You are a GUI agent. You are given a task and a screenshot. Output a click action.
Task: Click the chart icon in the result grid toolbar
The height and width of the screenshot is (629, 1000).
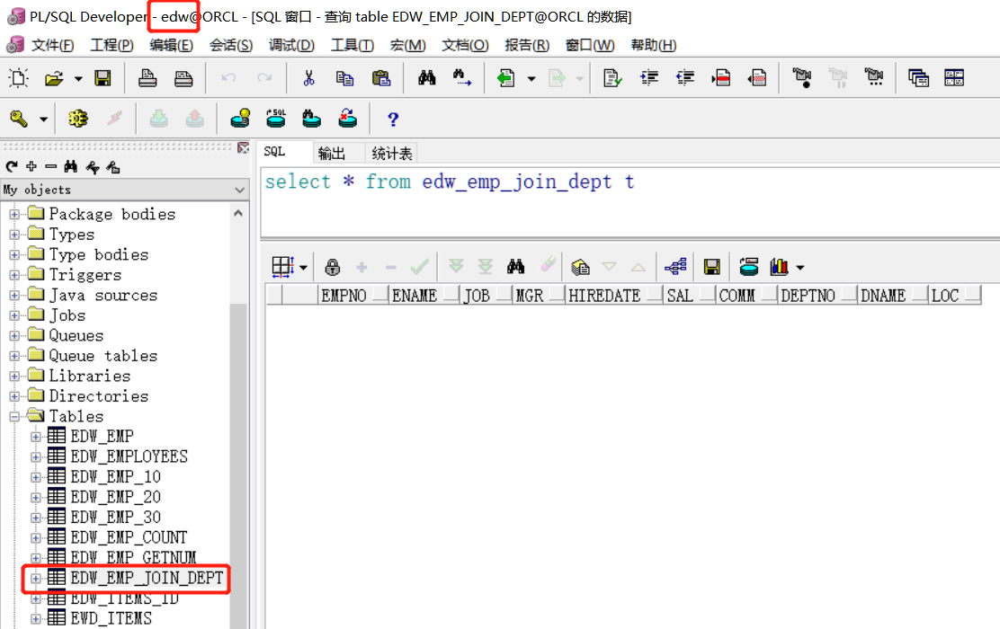point(780,267)
